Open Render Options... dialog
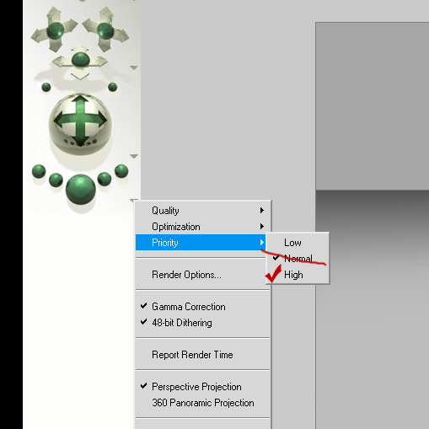Viewport: 429px width, 429px height. point(202,275)
